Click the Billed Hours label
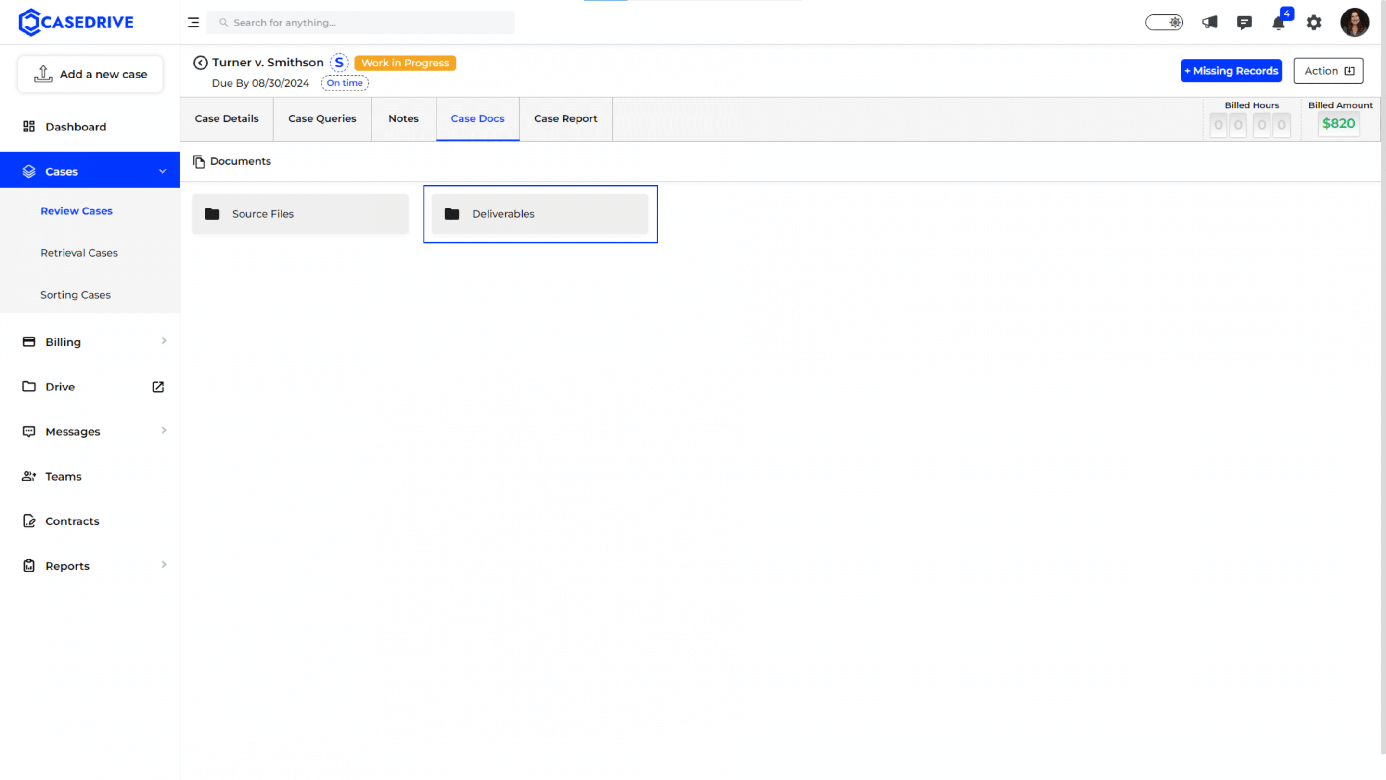Viewport: 1386px width, 780px height. [x=1251, y=105]
